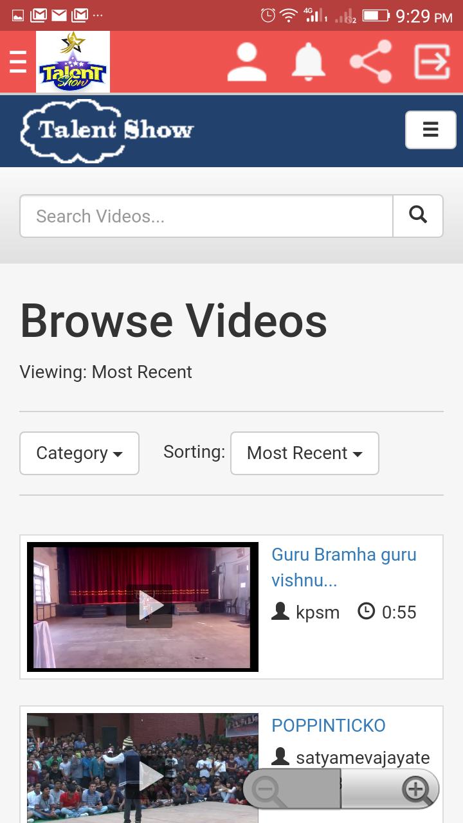Tap the 9:29 PM clock text
This screenshot has width=463, height=823.
point(424,16)
